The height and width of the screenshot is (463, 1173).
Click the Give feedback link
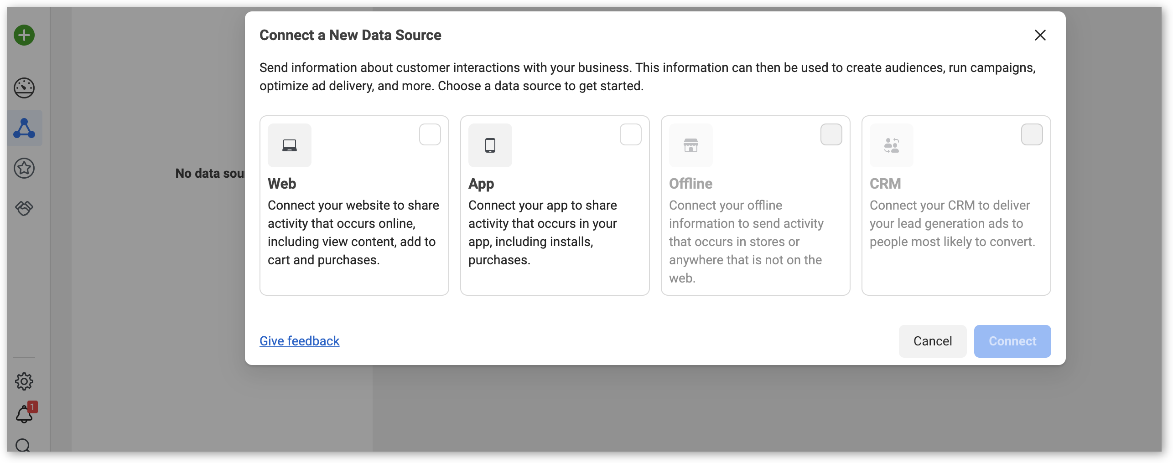300,341
